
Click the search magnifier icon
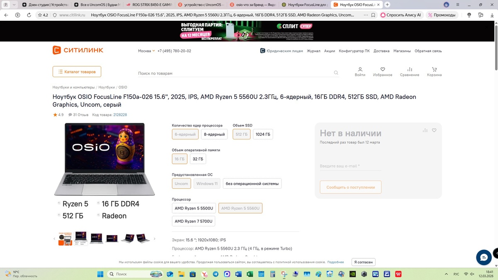click(336, 73)
